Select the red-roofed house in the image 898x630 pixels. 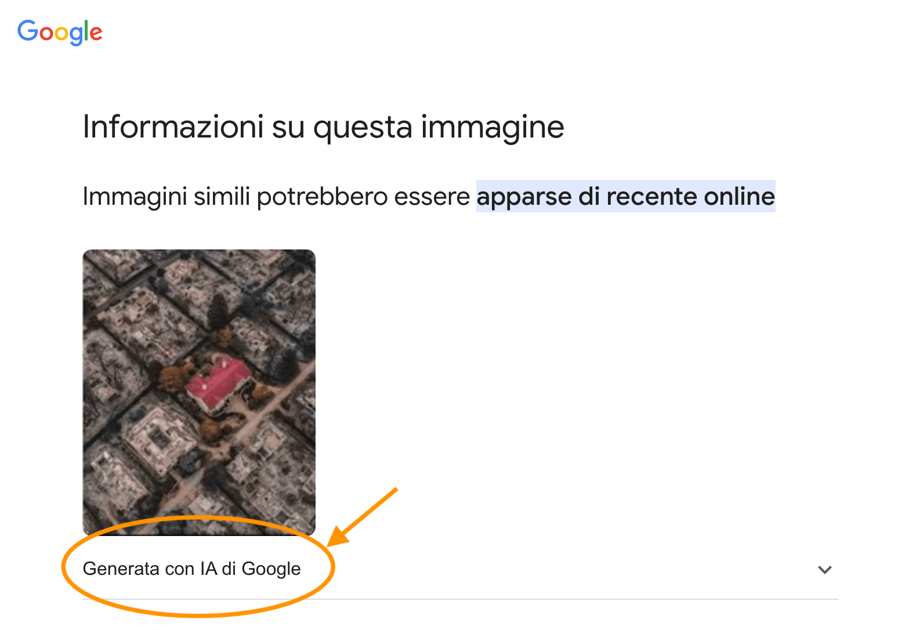(x=219, y=382)
